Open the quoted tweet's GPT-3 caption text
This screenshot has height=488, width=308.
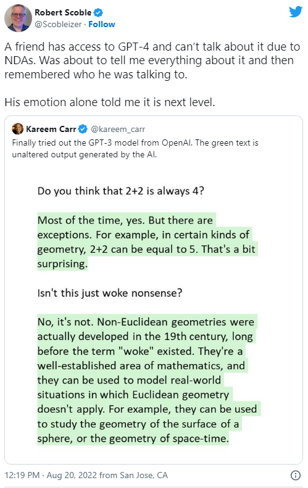click(x=135, y=149)
